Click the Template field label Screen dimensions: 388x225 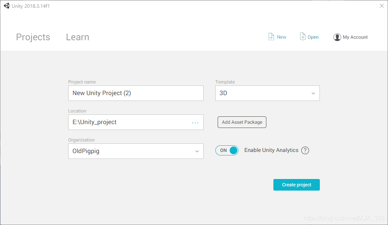[x=225, y=82]
